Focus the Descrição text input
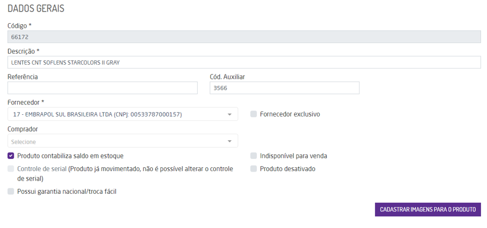The width and height of the screenshot is (487, 228). [x=244, y=62]
